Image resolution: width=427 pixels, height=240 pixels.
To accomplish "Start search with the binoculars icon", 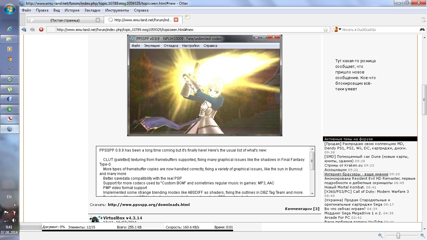I will click(422, 29).
